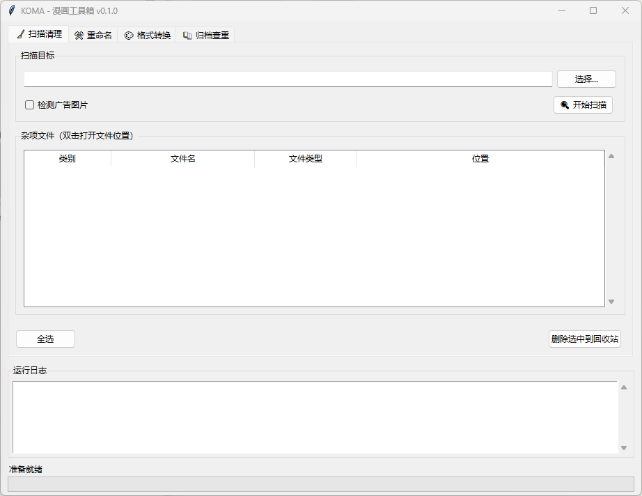Click 删除选中到回收站 button
The height and width of the screenshot is (496, 642).
(584, 339)
